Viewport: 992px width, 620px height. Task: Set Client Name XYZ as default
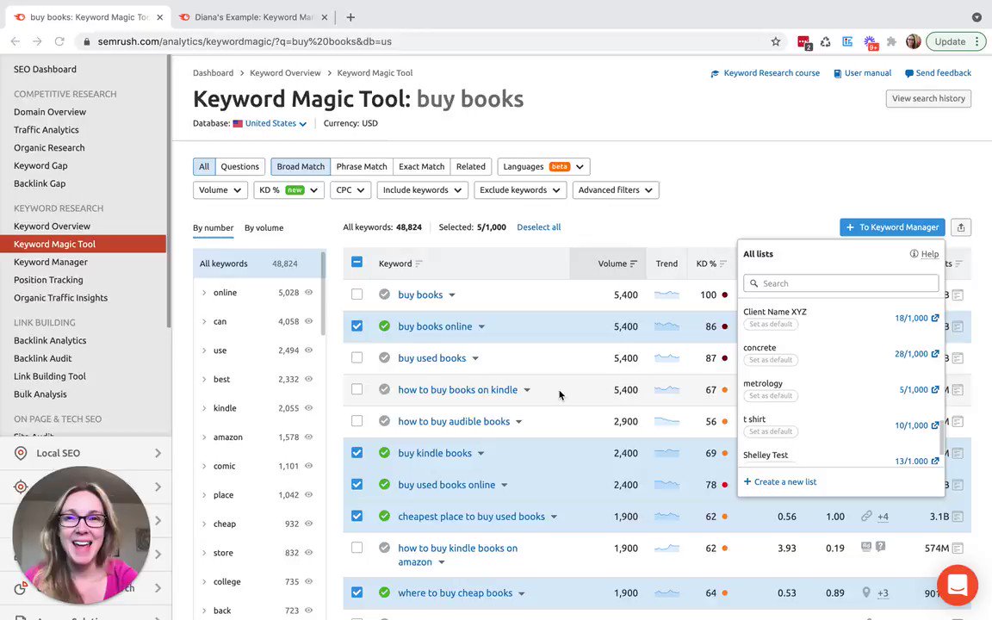pyautogui.click(x=771, y=324)
